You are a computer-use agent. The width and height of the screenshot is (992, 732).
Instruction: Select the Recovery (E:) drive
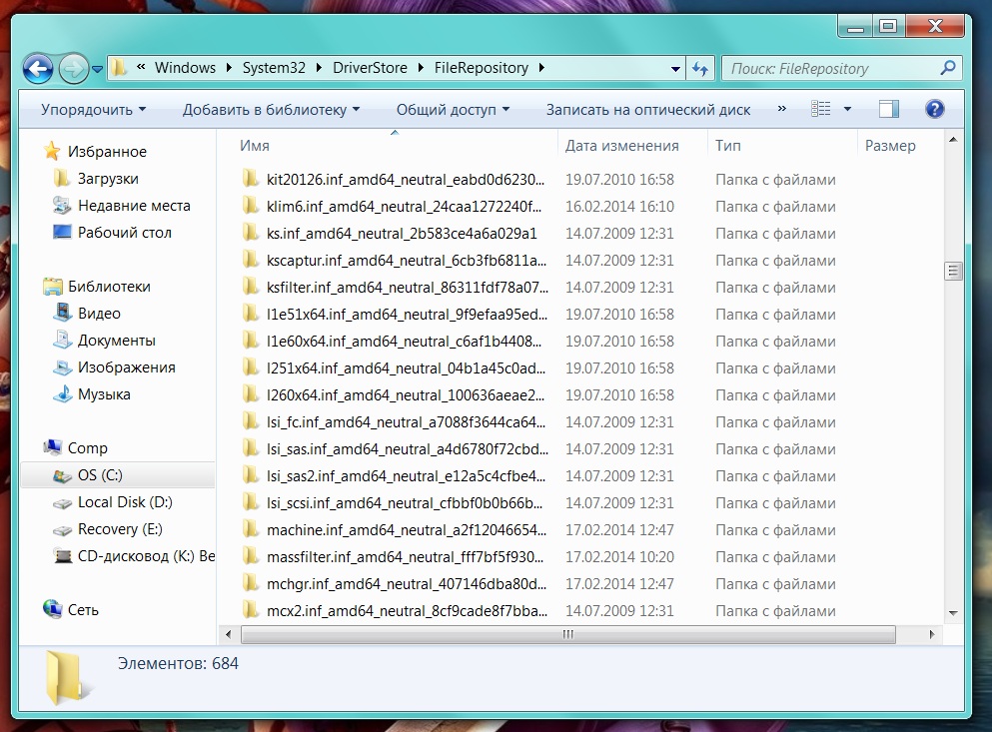120,529
